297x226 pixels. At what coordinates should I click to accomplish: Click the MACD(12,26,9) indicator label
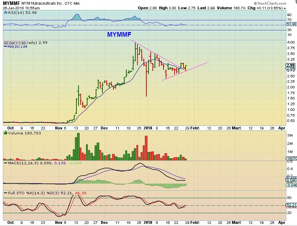21,163
